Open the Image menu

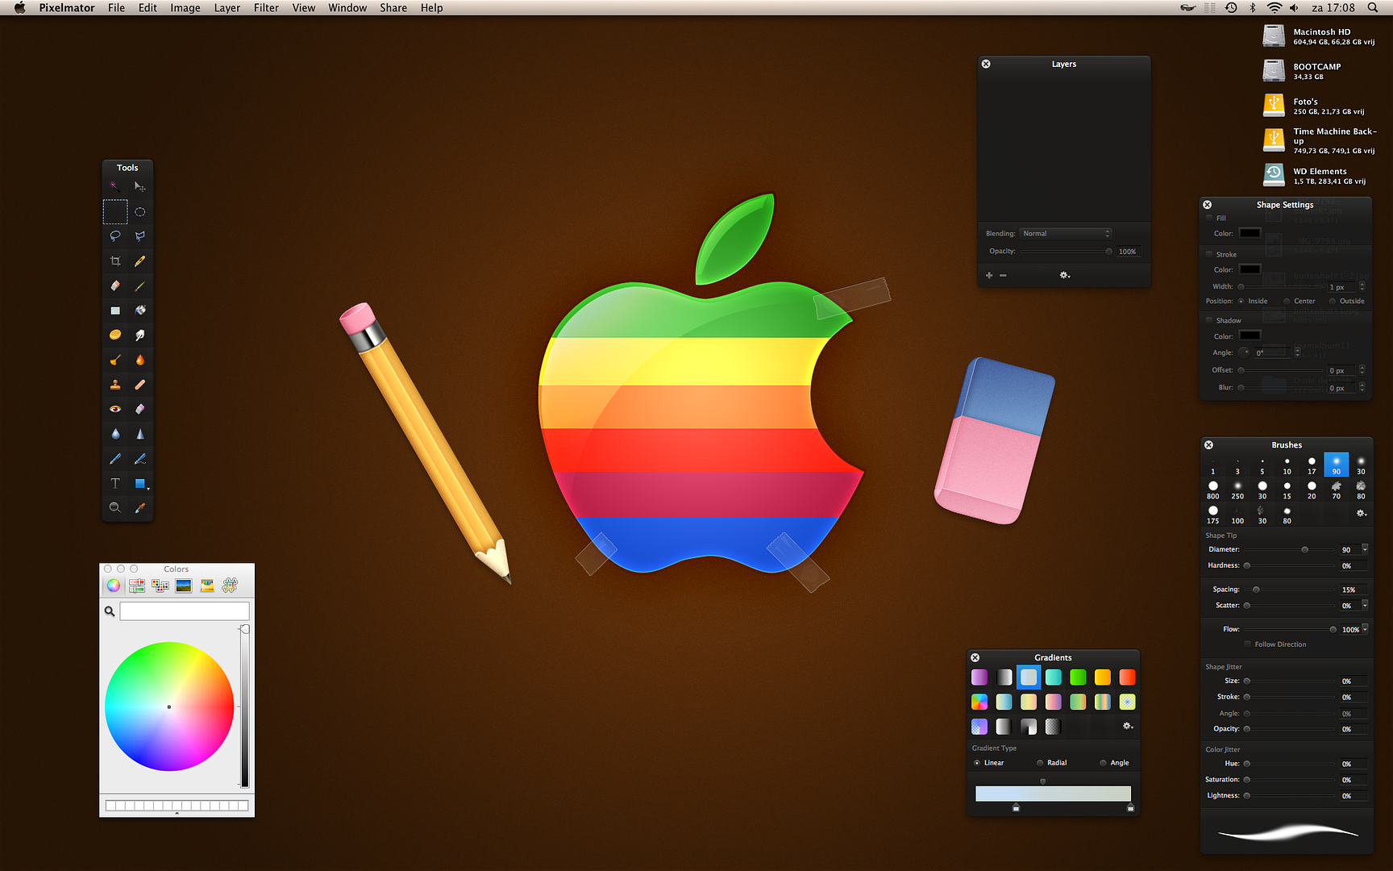[x=185, y=8]
